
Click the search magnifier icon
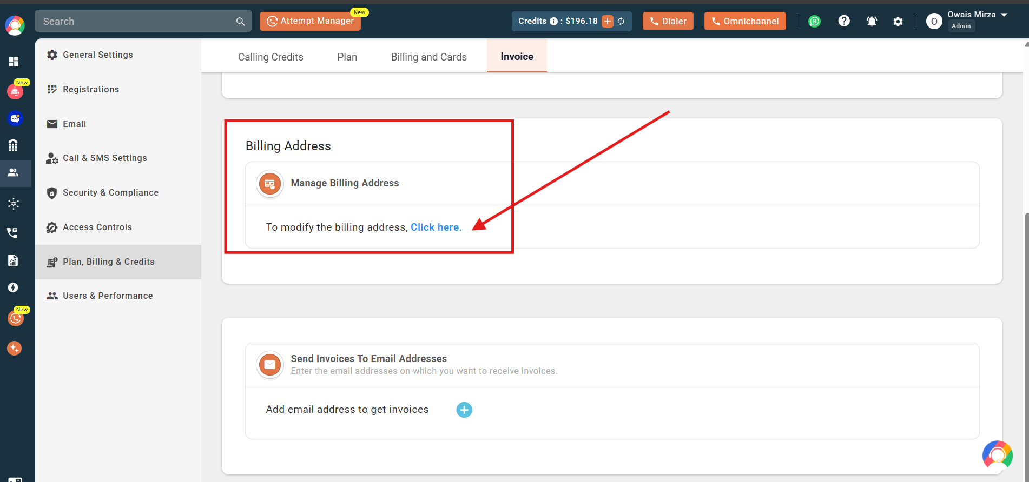click(x=240, y=22)
